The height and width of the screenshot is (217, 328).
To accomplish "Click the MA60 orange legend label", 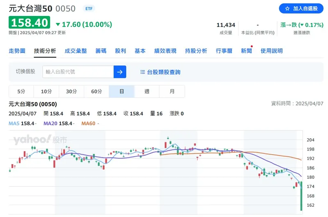I will [89, 123].
